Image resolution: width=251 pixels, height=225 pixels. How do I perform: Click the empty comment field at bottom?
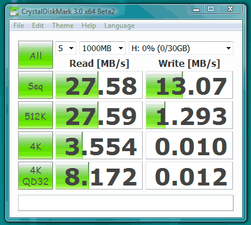126,203
